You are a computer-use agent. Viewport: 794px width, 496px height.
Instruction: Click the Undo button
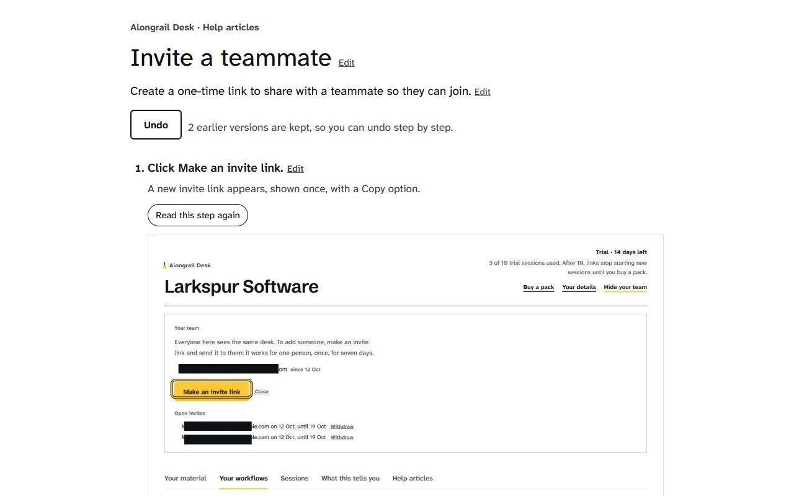(x=156, y=125)
